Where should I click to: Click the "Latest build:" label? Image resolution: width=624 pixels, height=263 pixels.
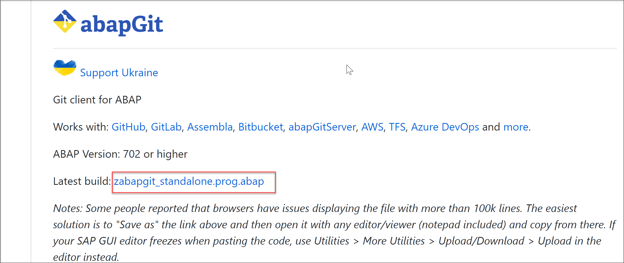click(x=82, y=181)
